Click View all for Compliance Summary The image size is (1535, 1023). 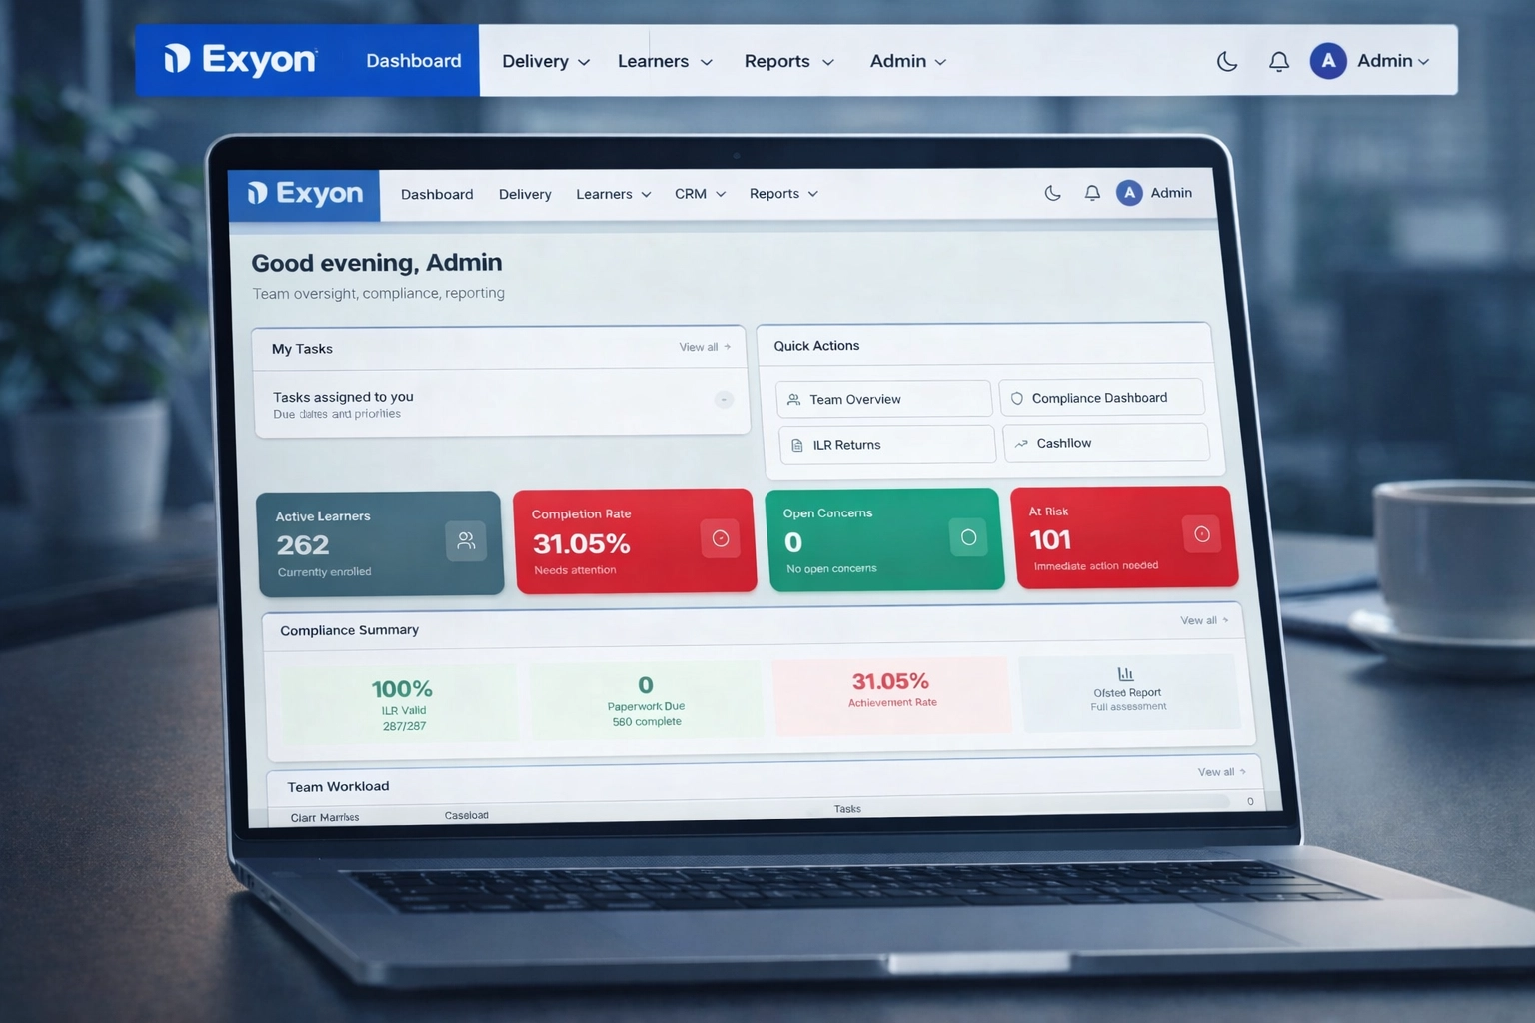pyautogui.click(x=1203, y=620)
